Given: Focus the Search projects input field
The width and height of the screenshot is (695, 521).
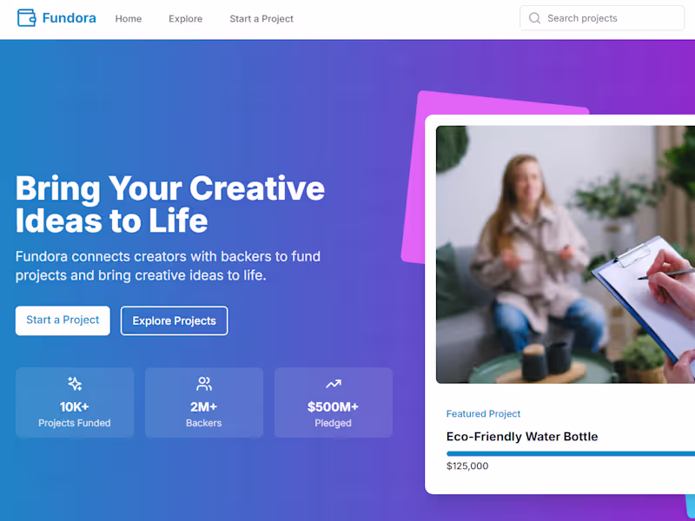Looking at the screenshot, I should 602,18.
